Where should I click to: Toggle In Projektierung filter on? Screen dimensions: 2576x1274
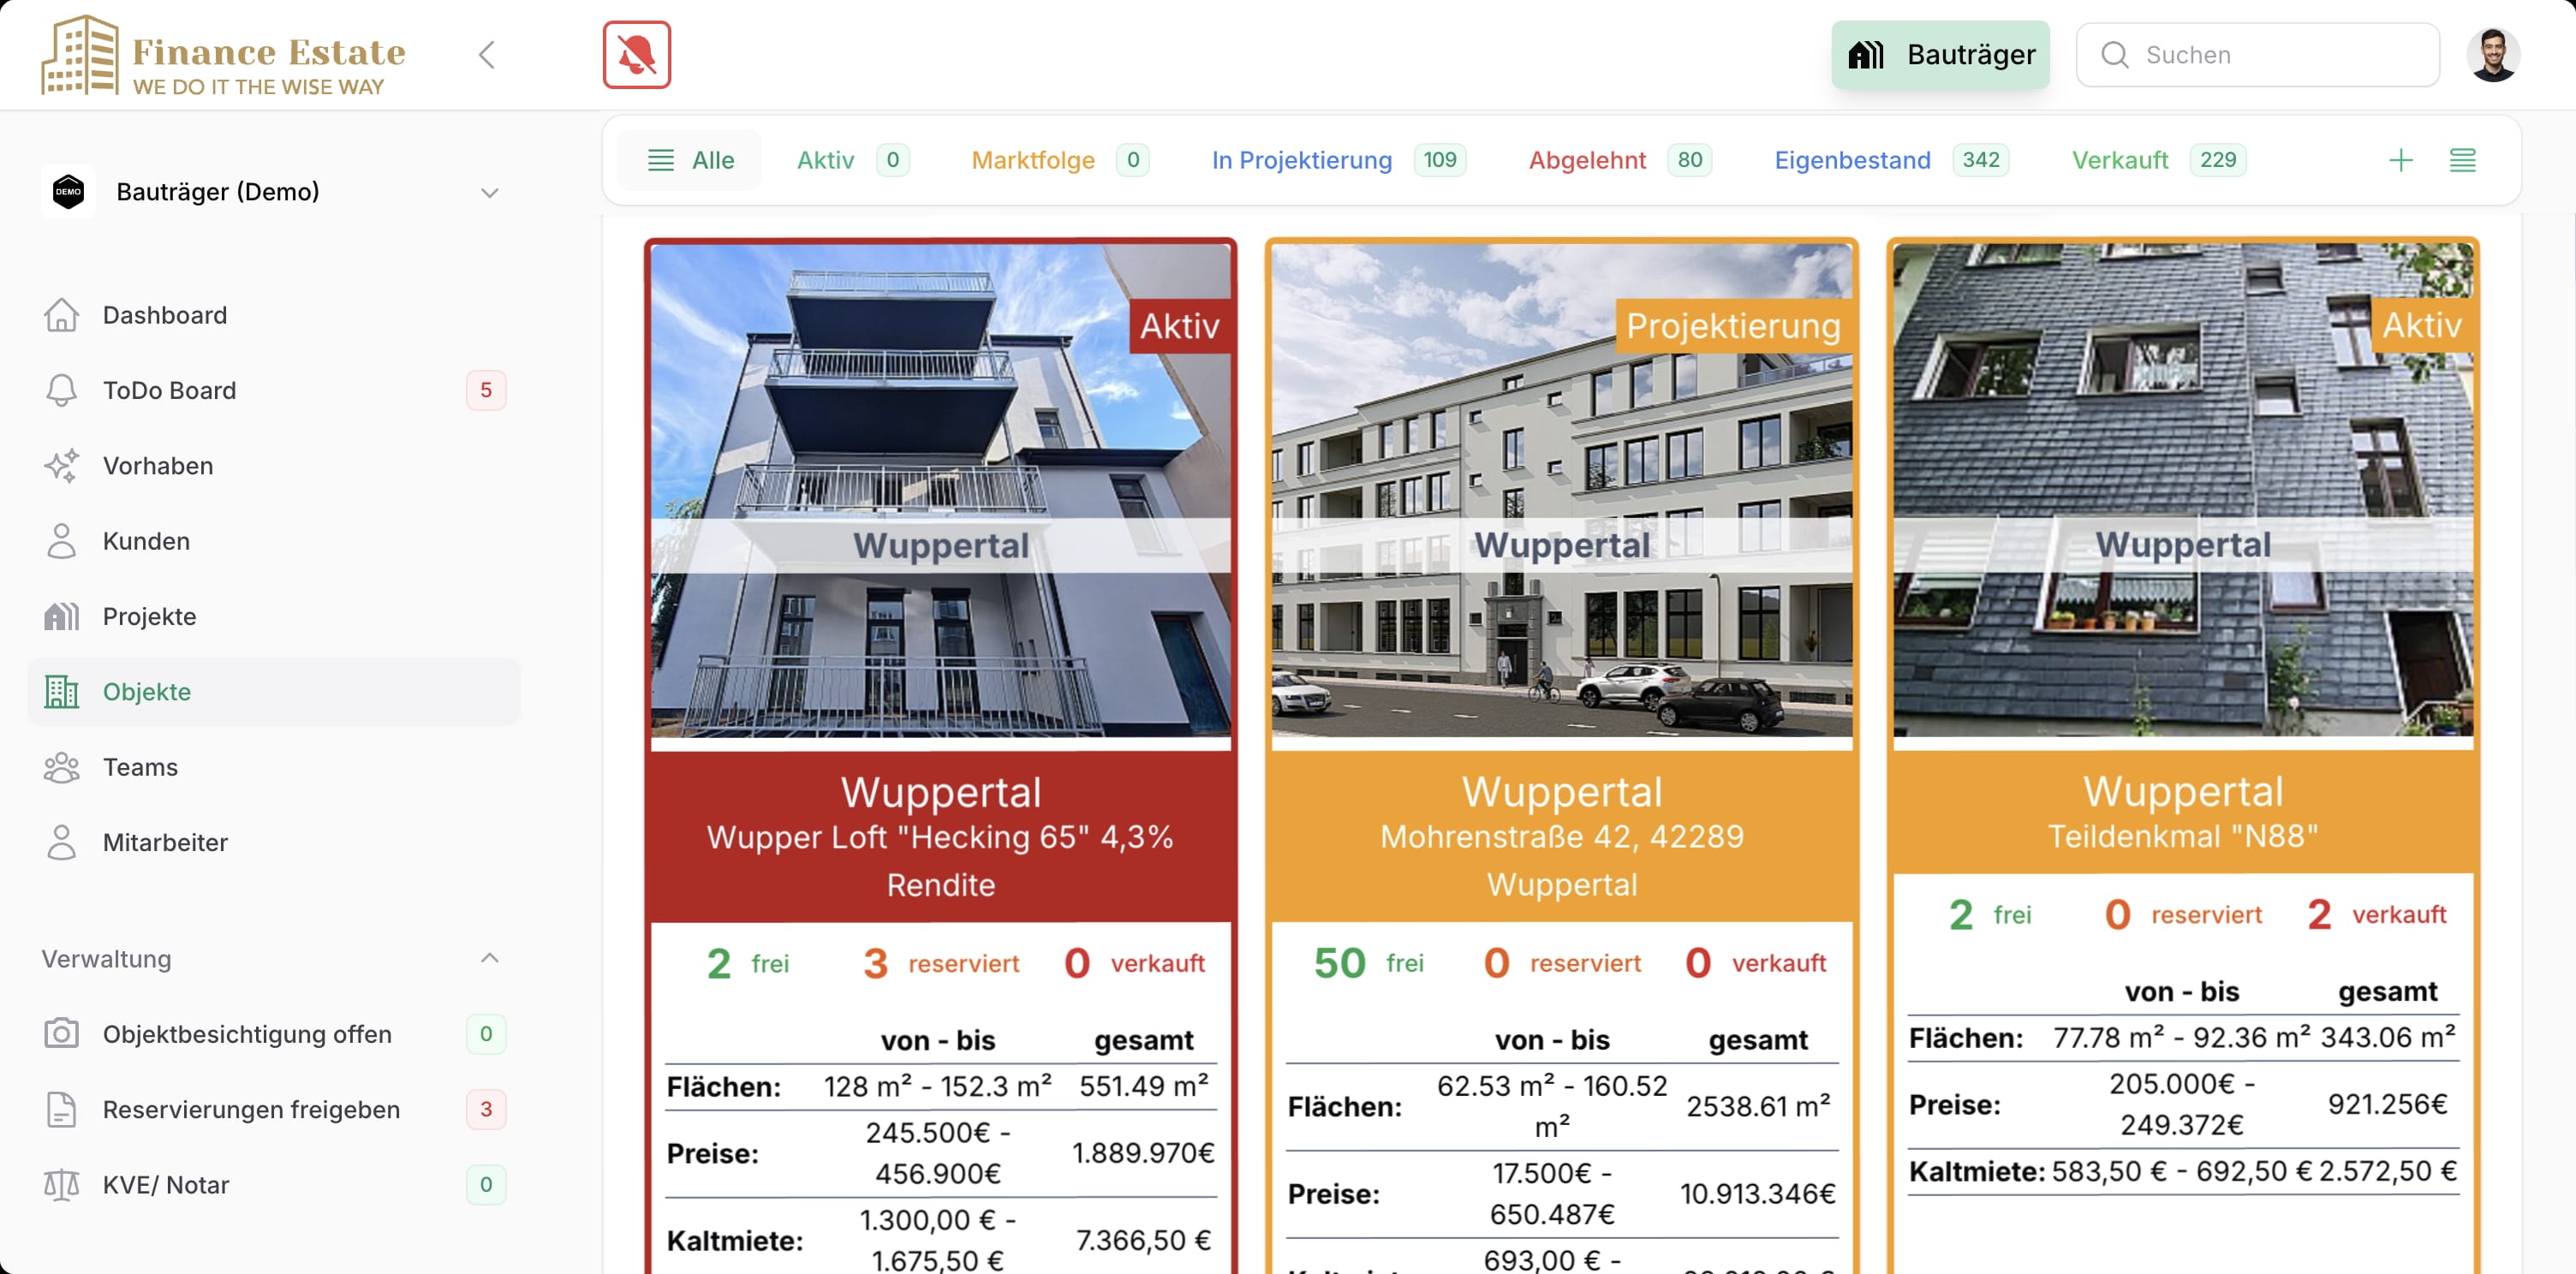point(1303,159)
